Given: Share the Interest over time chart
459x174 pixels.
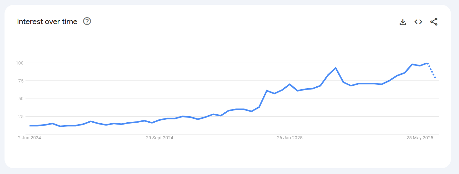Looking at the screenshot, I should click(434, 22).
